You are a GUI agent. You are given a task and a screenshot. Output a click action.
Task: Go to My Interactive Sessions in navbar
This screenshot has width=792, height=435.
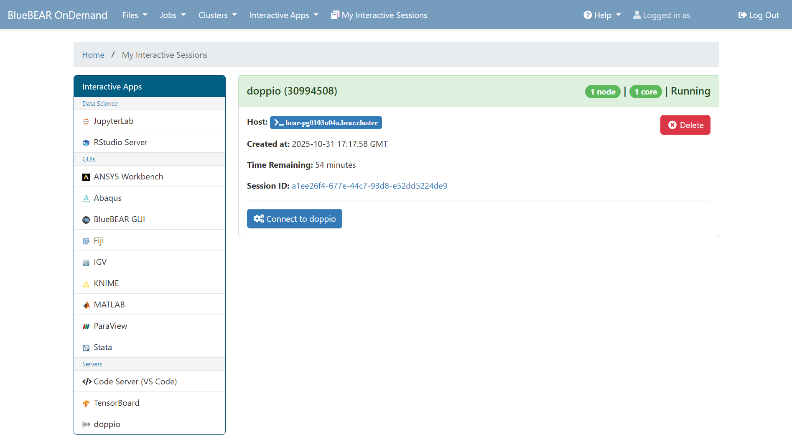[379, 15]
